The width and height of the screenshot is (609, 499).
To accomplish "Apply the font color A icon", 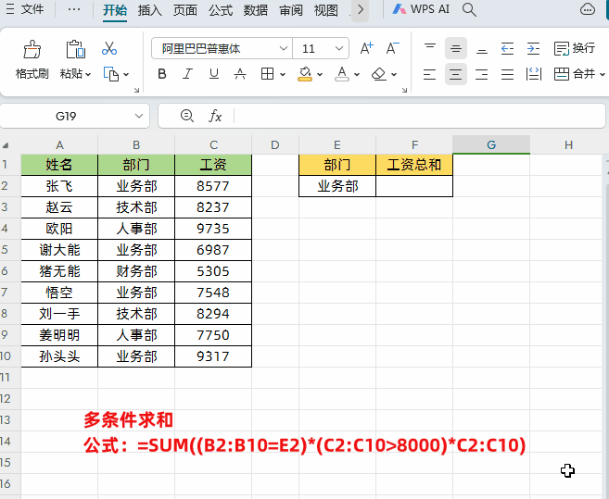I will tap(342, 74).
